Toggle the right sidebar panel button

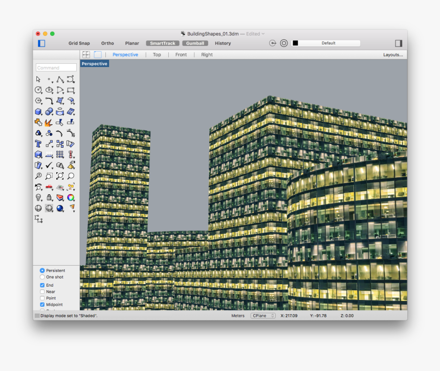click(399, 43)
